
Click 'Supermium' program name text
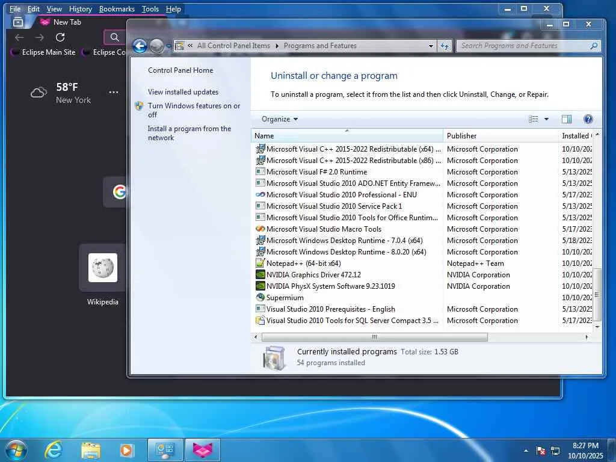285,298
